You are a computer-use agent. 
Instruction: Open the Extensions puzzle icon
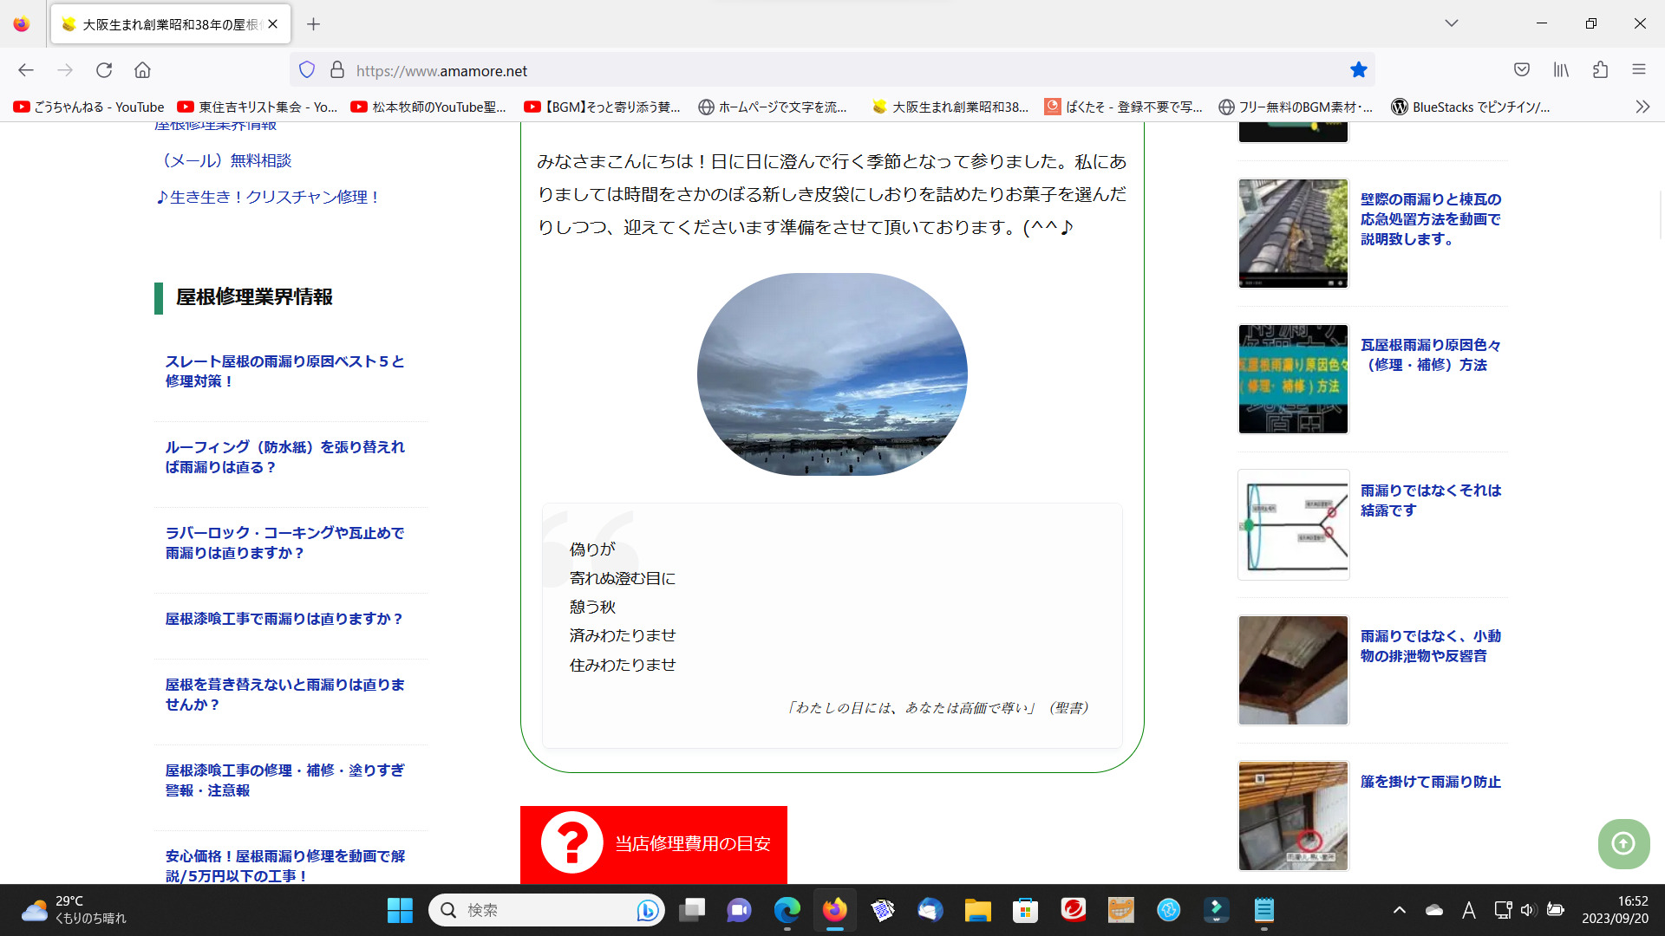coord(1600,70)
